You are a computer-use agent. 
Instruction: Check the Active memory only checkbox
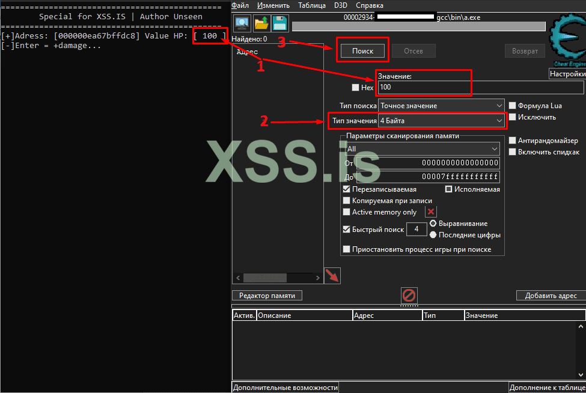[x=346, y=212]
